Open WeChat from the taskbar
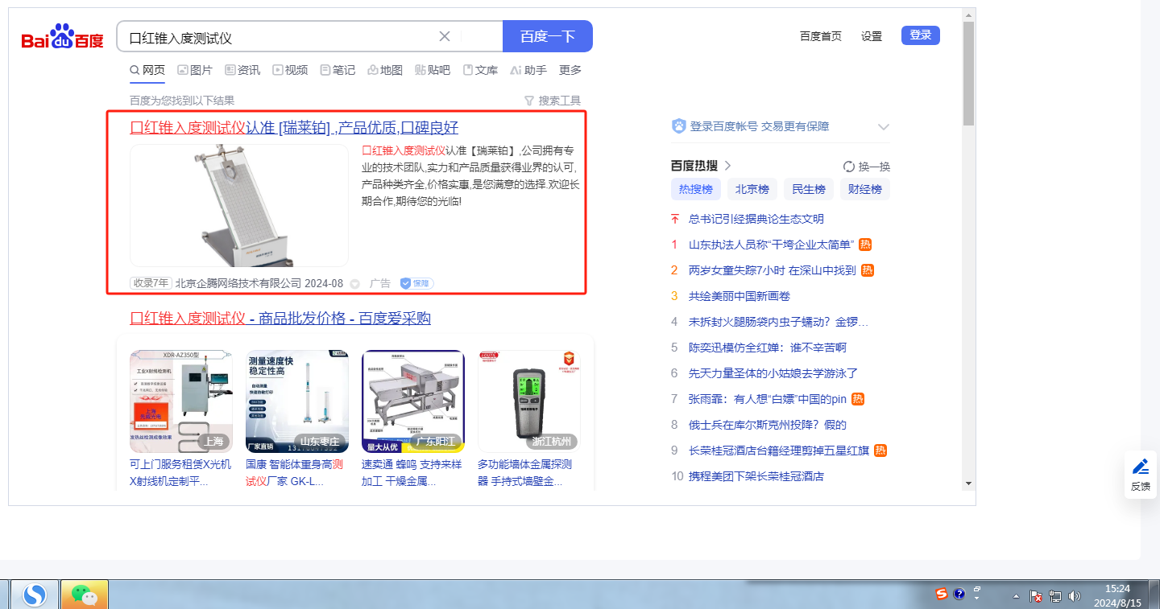Image resolution: width=1160 pixels, height=609 pixels. click(85, 595)
